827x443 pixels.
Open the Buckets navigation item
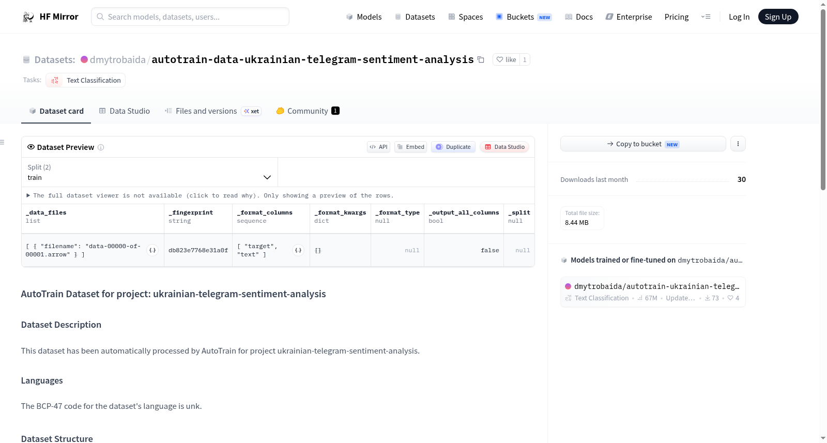coord(524,17)
